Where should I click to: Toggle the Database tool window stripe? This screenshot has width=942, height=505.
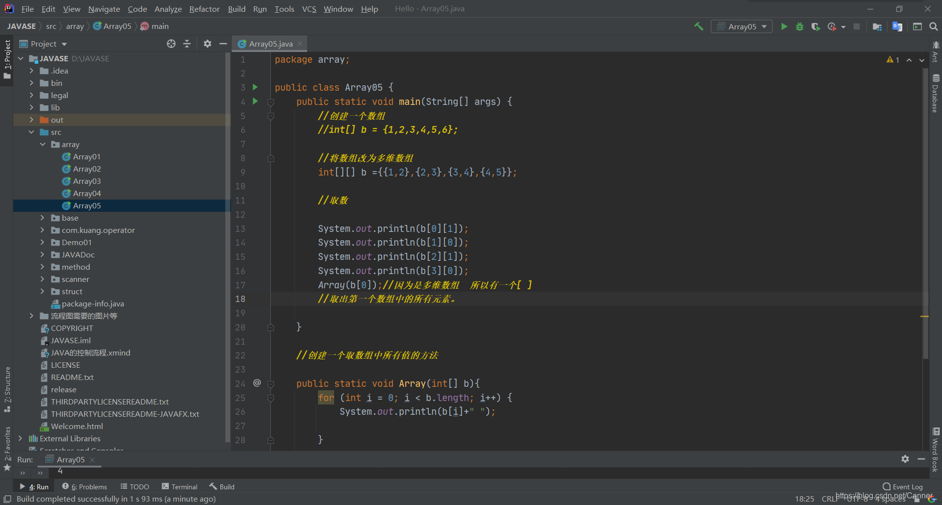[x=935, y=93]
